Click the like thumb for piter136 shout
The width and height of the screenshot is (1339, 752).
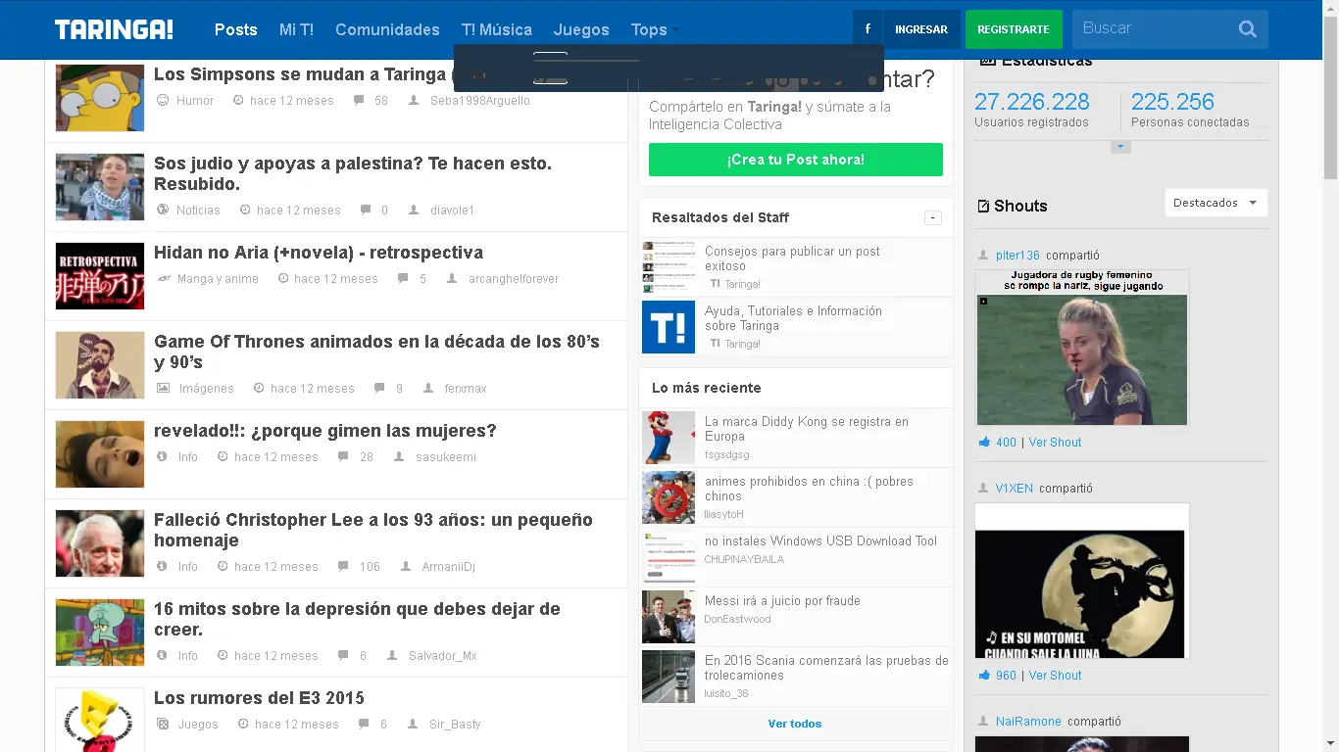tap(984, 443)
